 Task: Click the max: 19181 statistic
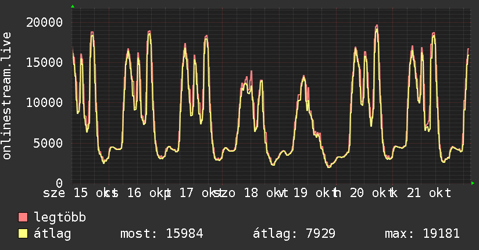point(422,234)
